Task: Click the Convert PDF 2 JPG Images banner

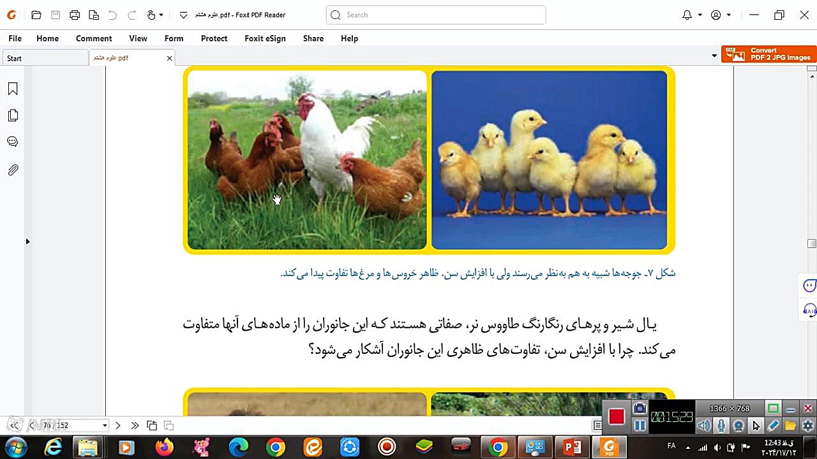Action: click(769, 54)
